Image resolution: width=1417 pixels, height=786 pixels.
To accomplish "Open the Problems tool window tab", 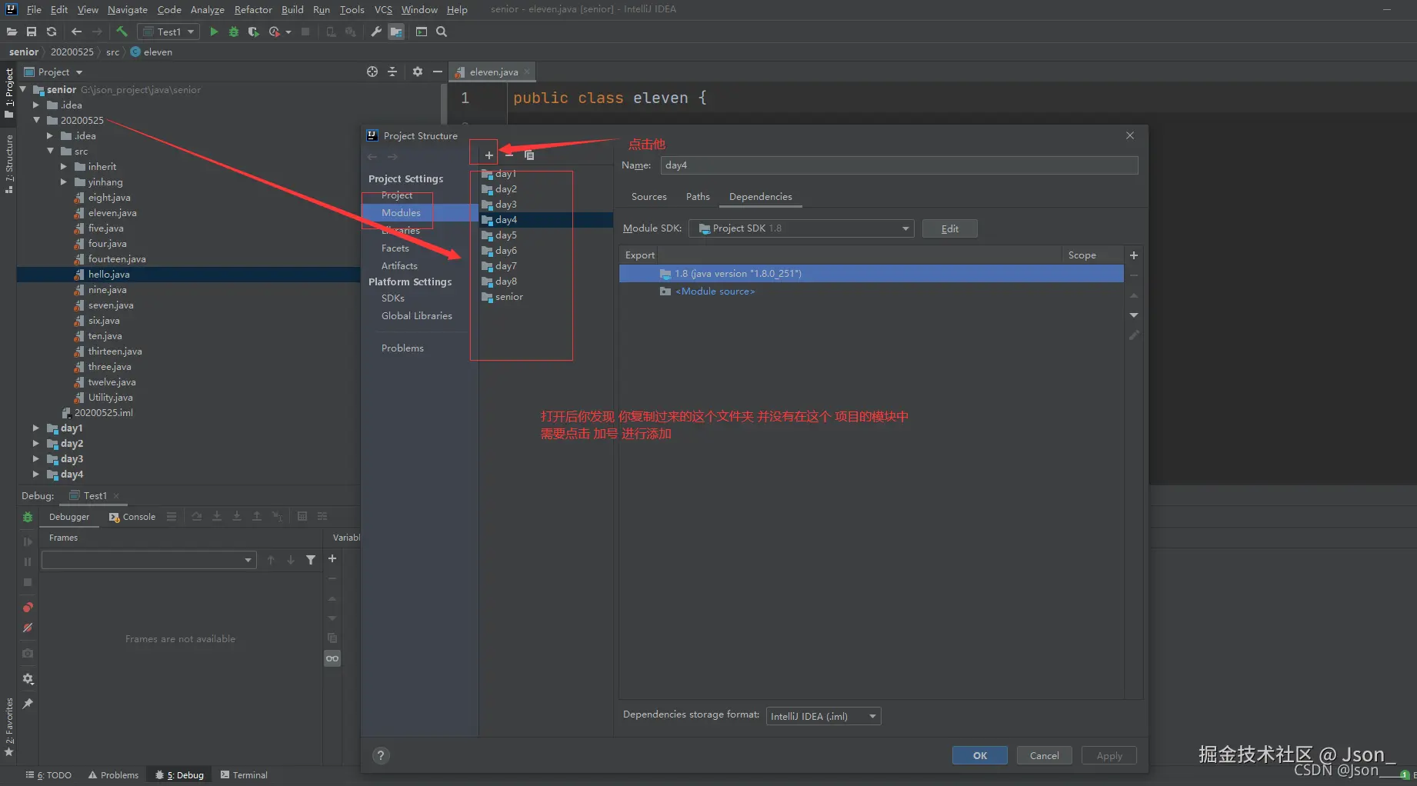I will coord(113,775).
